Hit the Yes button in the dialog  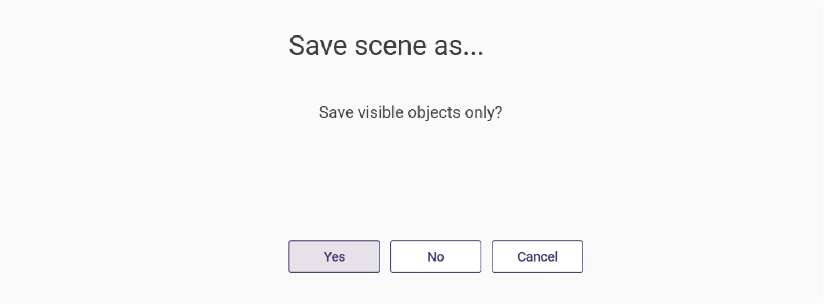coord(334,257)
